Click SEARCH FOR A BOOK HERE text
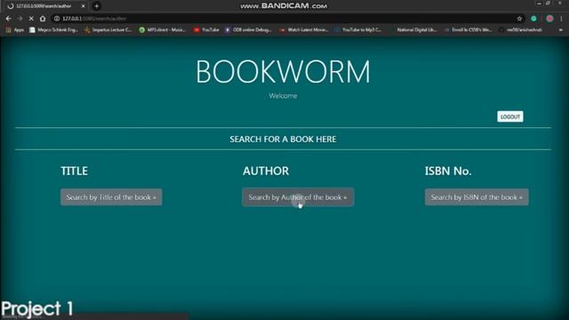Viewport: 569px width, 320px height. [283, 140]
